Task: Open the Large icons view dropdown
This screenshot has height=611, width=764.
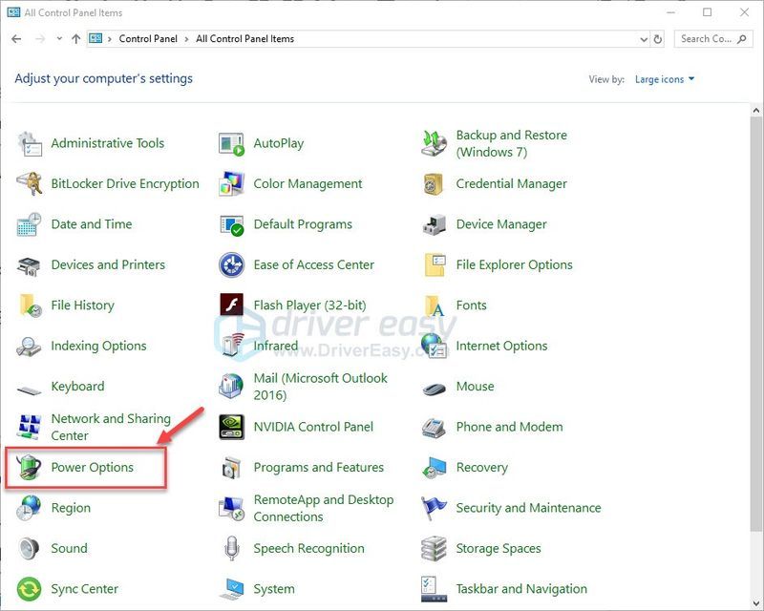Action: click(x=665, y=79)
